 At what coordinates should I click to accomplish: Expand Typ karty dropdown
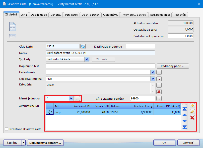(x=87, y=59)
